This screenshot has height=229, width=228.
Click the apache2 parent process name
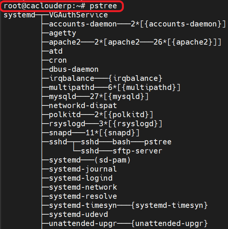[x=65, y=42]
